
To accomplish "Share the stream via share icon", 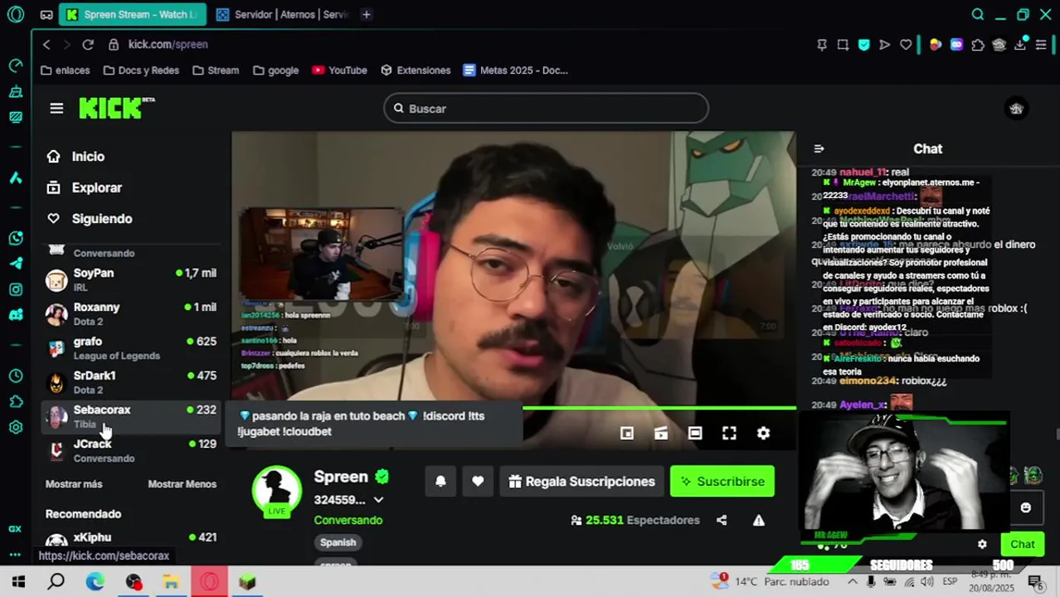I will (722, 521).
